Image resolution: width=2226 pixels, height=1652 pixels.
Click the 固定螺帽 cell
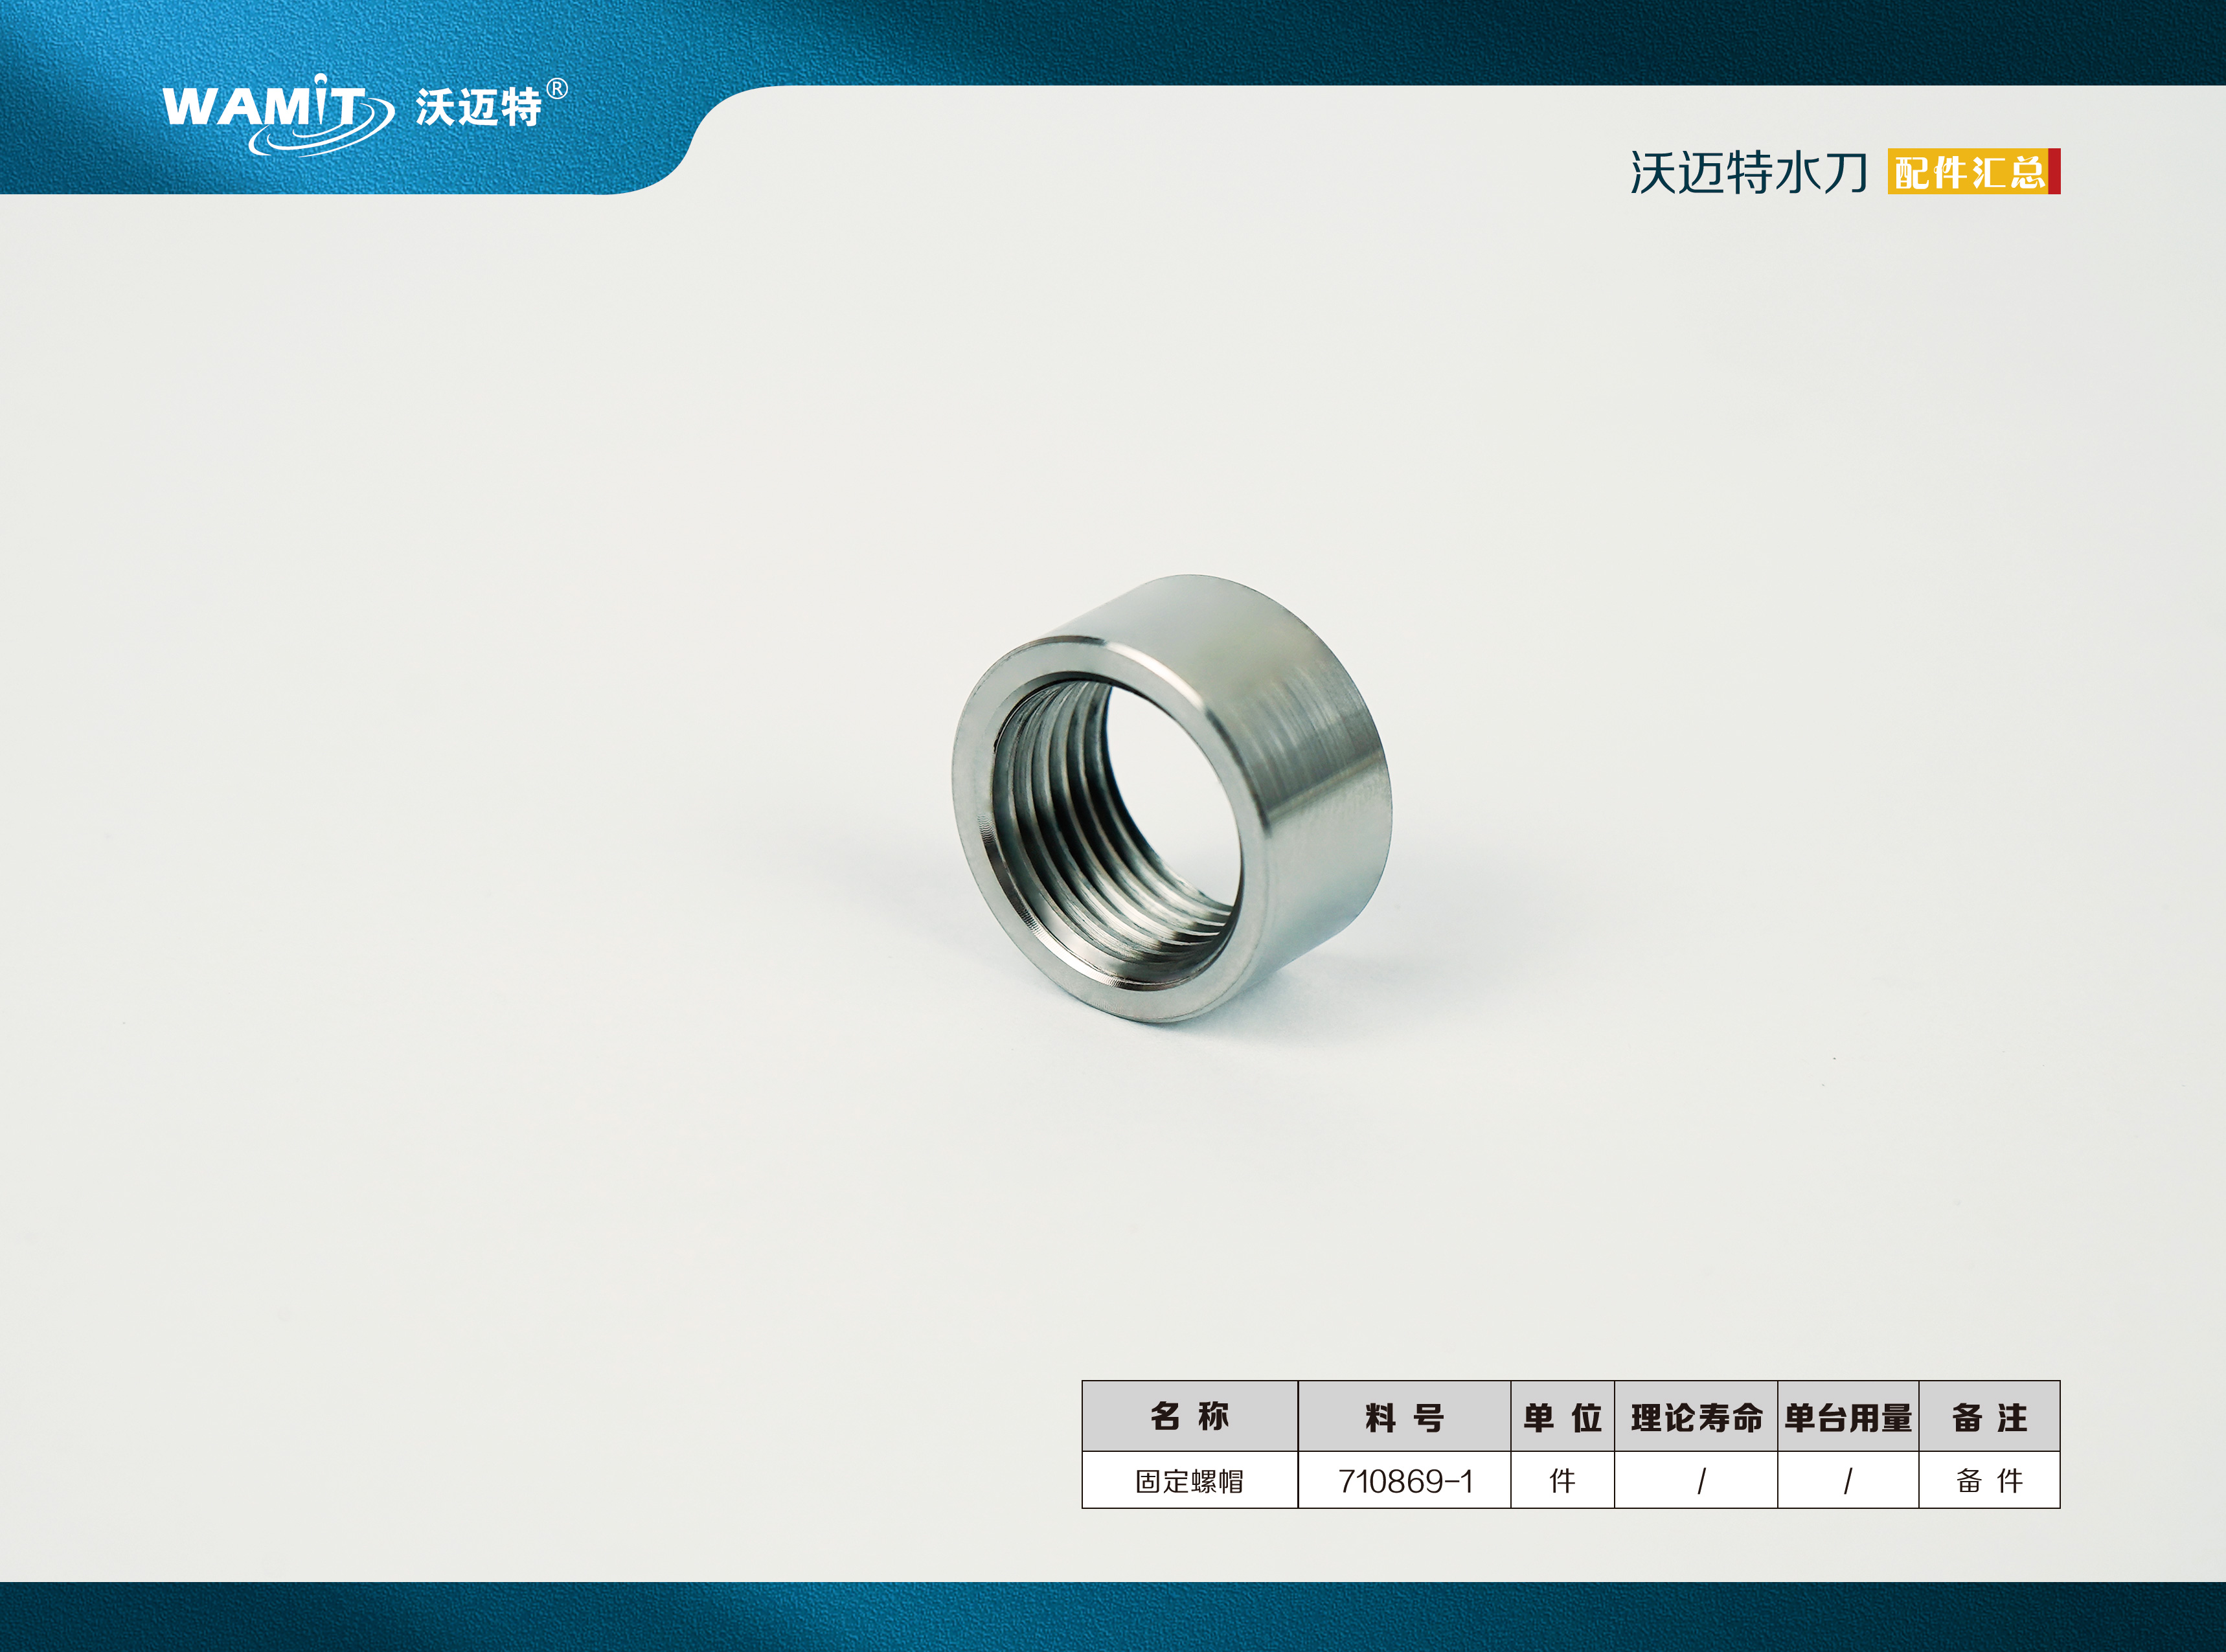[1189, 1481]
